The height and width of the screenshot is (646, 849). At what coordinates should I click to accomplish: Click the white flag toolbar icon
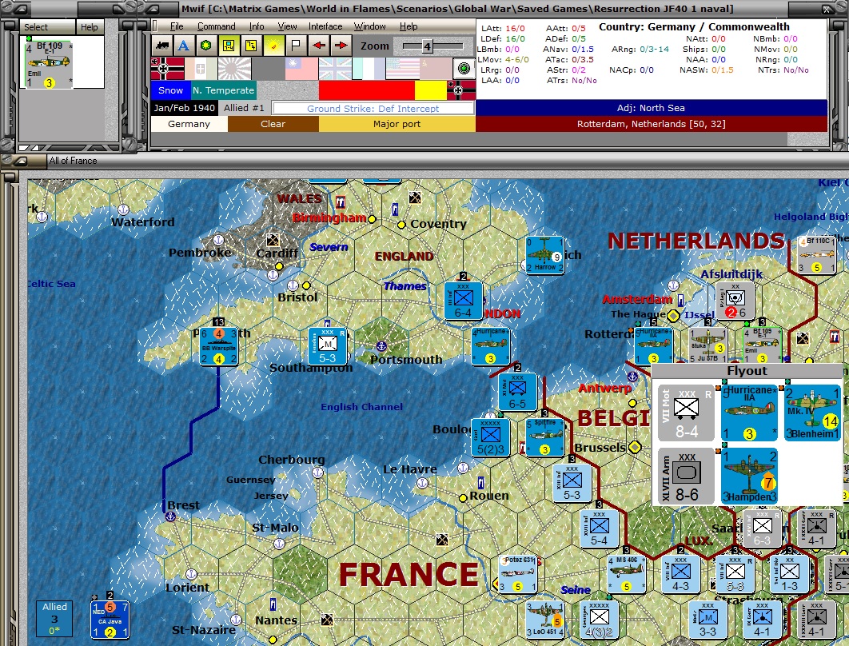[296, 46]
